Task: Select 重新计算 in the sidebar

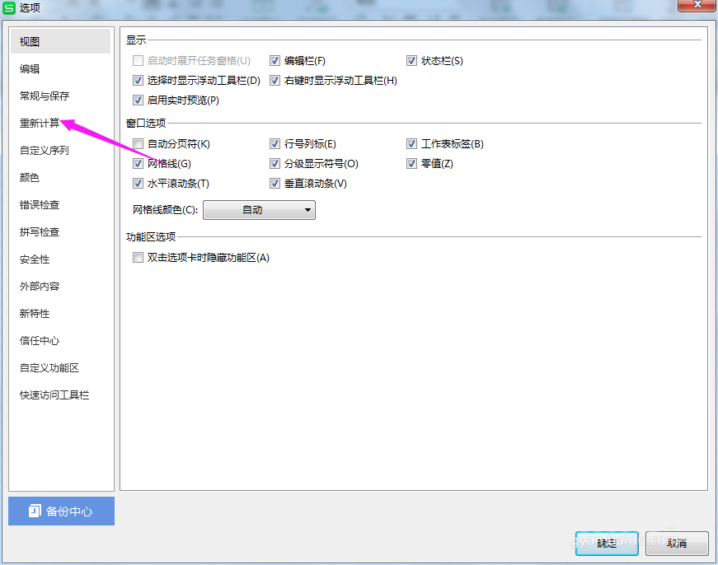Action: click(x=40, y=123)
